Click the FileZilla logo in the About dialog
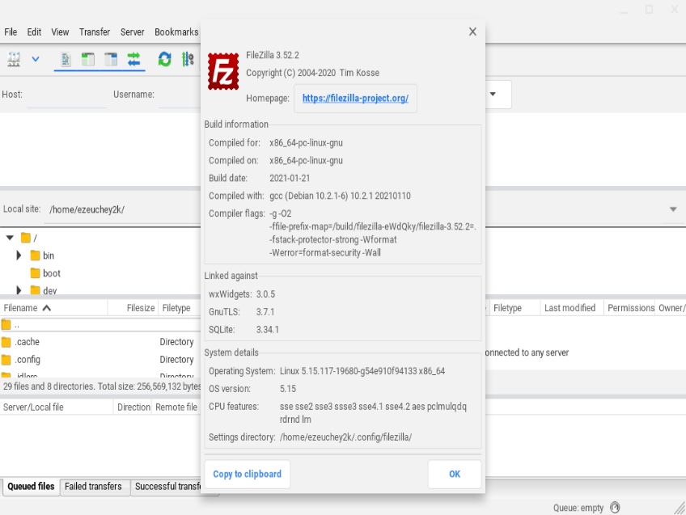Viewport: 686px width, 515px height. pos(223,71)
